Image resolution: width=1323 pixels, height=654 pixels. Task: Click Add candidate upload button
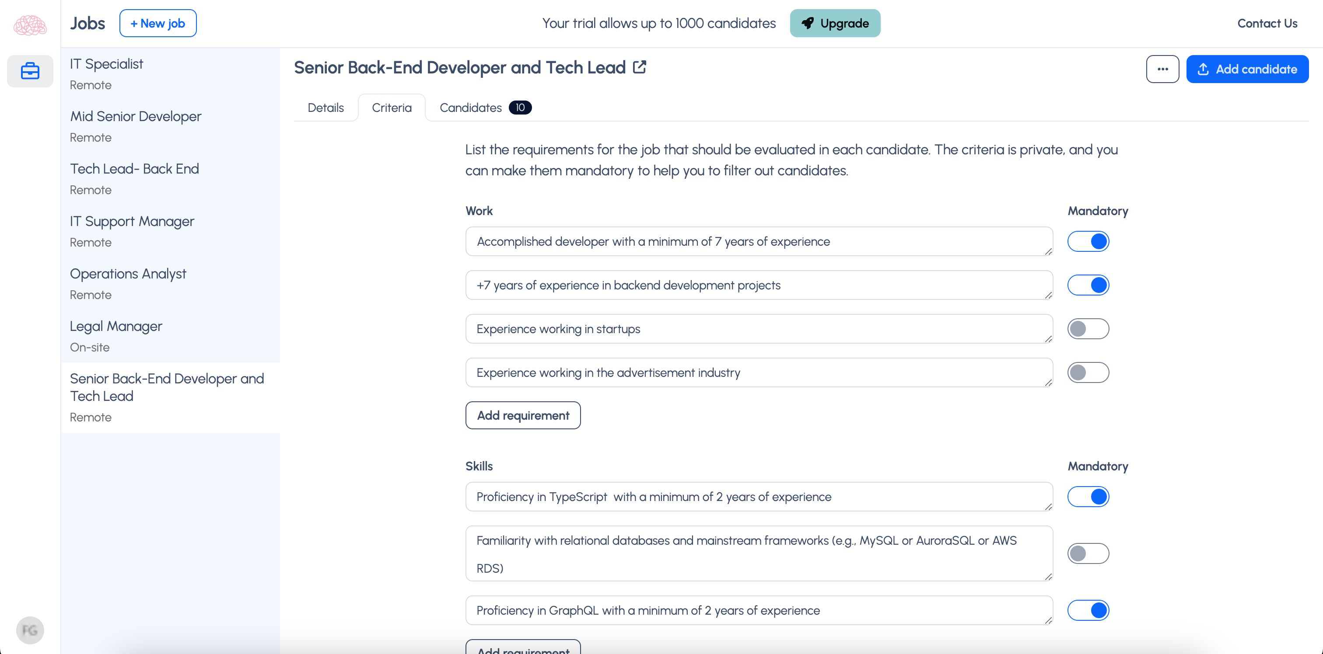[1247, 69]
